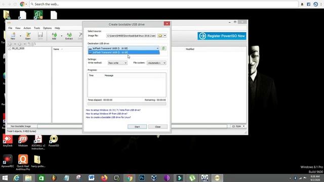Click the Register PowerISO Now banner
Image resolution: width=324 pixels, height=182 pixels.
coord(222,36)
